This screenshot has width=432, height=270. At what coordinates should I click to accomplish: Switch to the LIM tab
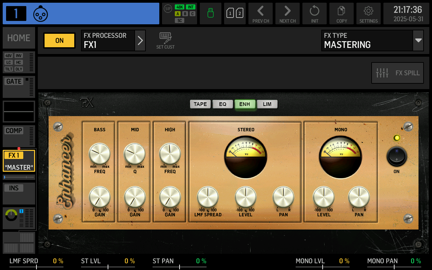point(267,104)
